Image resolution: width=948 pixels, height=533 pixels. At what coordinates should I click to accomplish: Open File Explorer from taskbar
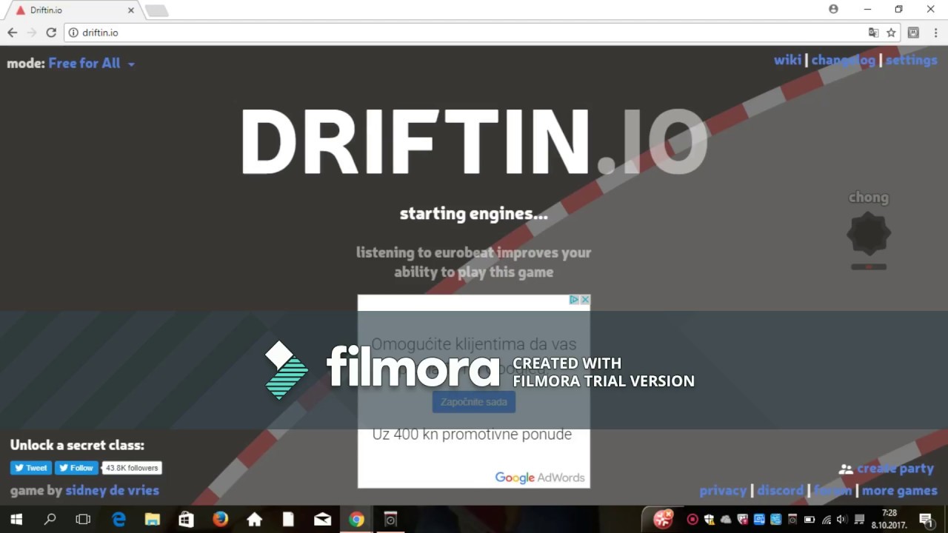point(152,520)
